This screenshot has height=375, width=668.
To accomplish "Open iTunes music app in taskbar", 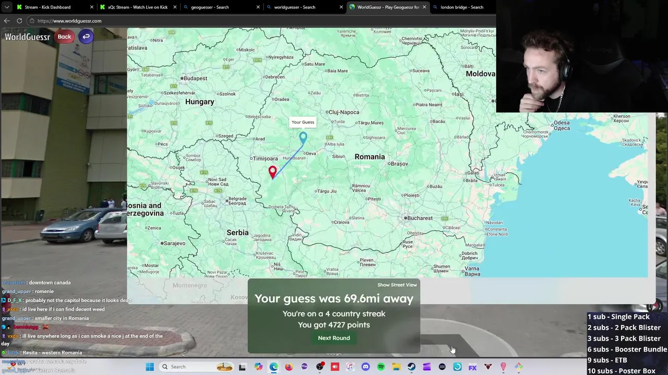I will pyautogui.click(x=350, y=367).
